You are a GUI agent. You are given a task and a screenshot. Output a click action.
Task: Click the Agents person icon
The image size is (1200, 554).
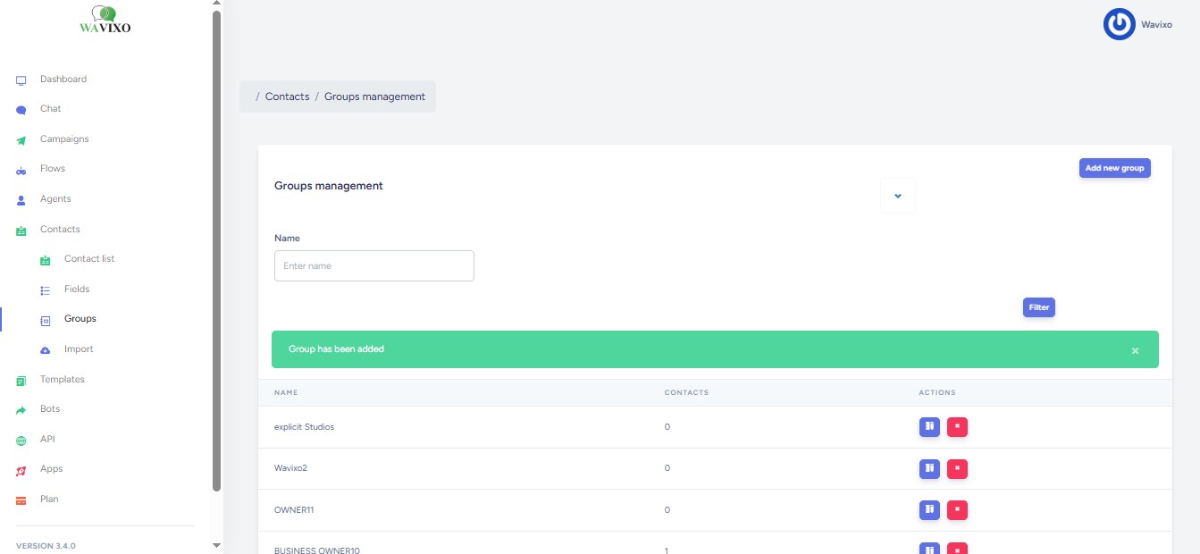pyautogui.click(x=21, y=200)
